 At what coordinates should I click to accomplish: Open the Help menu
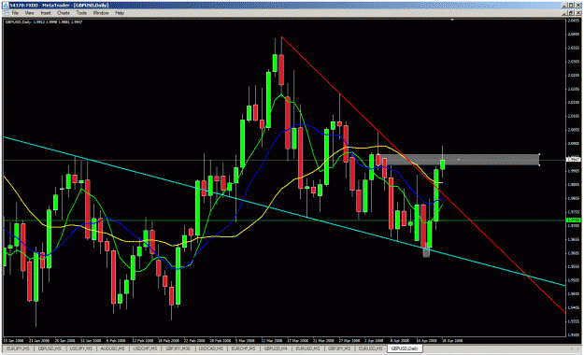pos(120,13)
